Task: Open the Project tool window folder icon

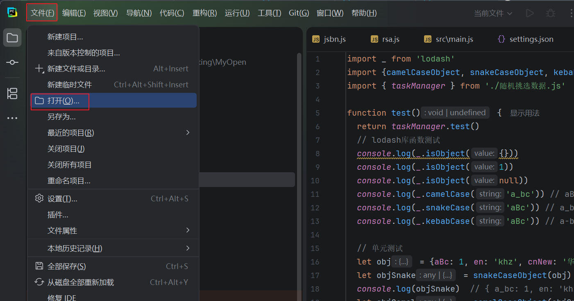Action: point(12,38)
